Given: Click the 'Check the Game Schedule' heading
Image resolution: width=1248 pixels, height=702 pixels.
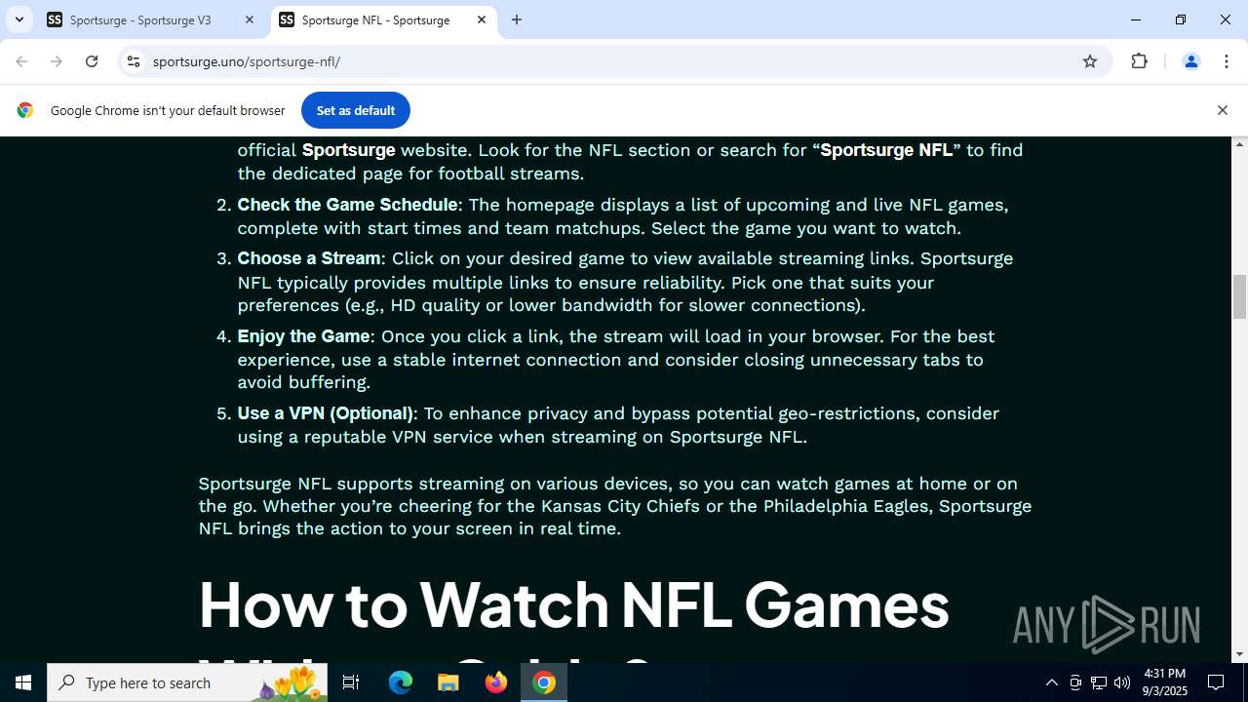Looking at the screenshot, I should click(347, 205).
